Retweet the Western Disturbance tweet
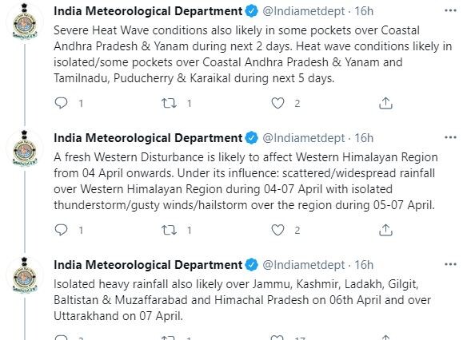Viewport: 471px width, 340px height. tap(169, 231)
